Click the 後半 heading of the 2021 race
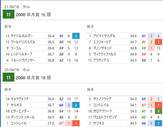This screenshot has height=127, width=163. [90, 26]
